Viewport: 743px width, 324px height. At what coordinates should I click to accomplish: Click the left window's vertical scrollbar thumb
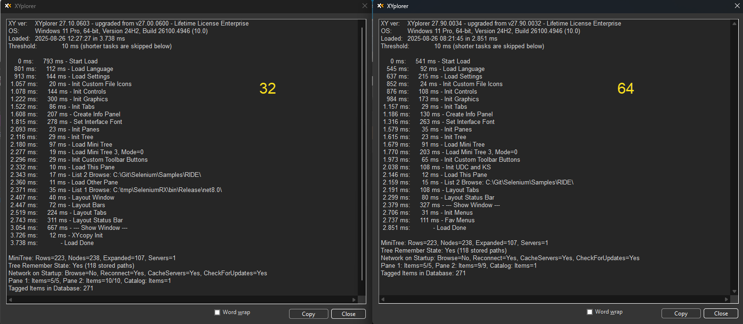pos(362,151)
